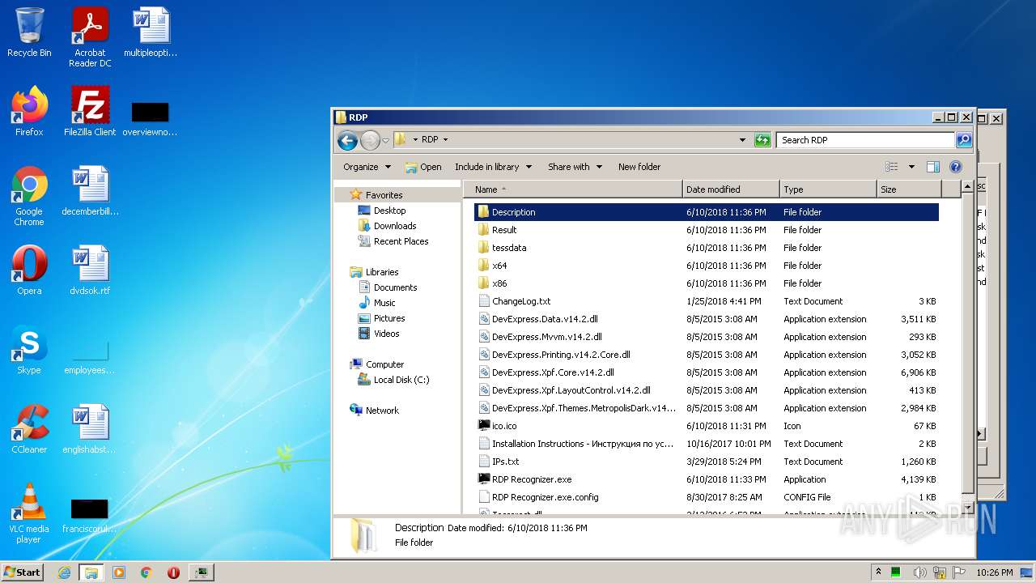1036x583 pixels.
Task: Open the englishabst Word document icon
Action: click(90, 429)
